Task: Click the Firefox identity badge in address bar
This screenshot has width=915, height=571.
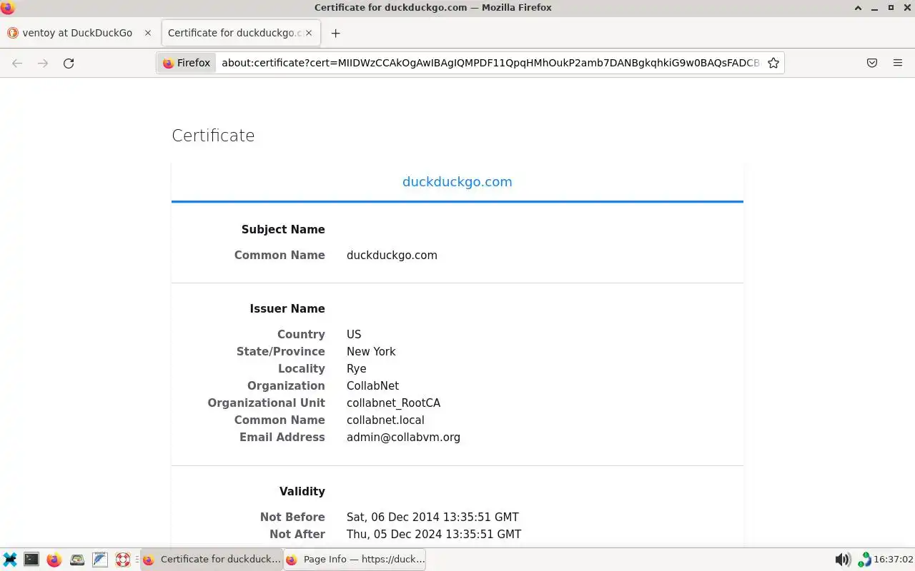Action: point(187,63)
